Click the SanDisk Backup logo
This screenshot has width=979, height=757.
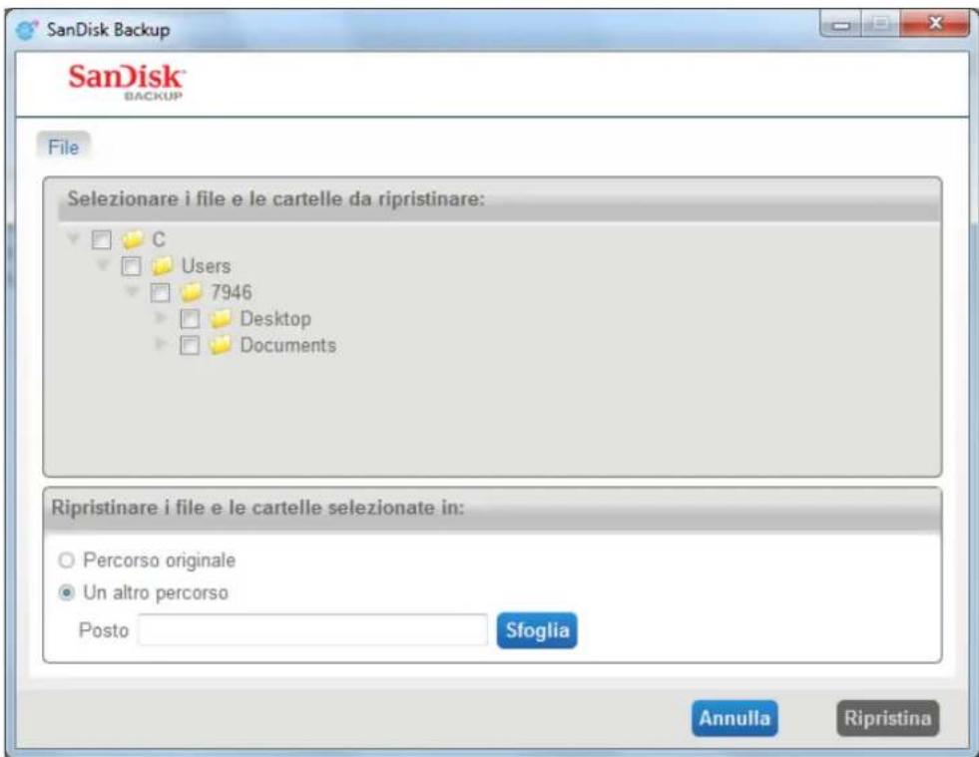point(127,82)
